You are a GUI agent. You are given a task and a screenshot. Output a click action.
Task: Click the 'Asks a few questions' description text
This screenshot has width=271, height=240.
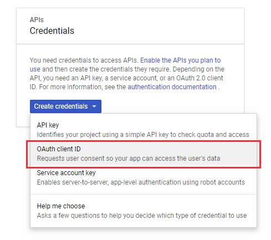142,216
